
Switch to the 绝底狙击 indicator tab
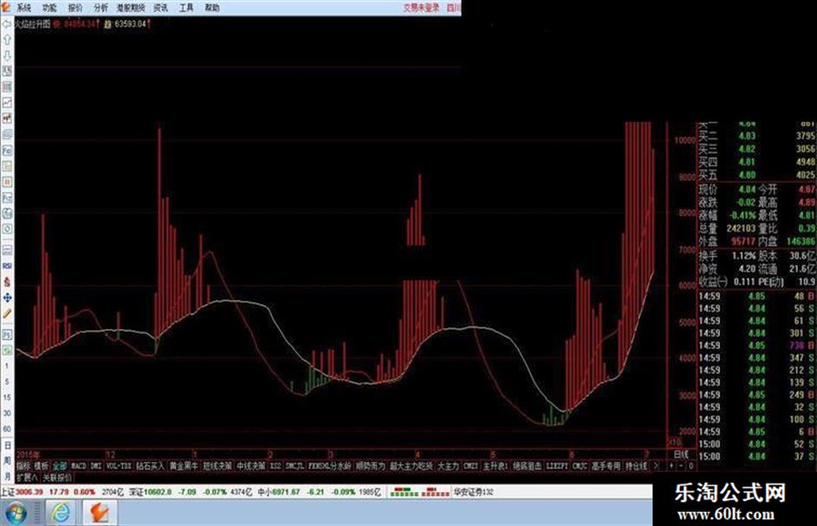pos(527,466)
